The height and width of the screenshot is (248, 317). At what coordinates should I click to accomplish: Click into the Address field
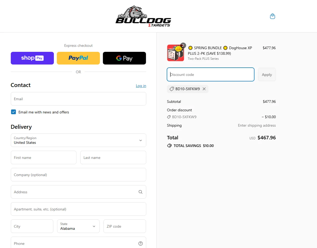[x=78, y=192]
